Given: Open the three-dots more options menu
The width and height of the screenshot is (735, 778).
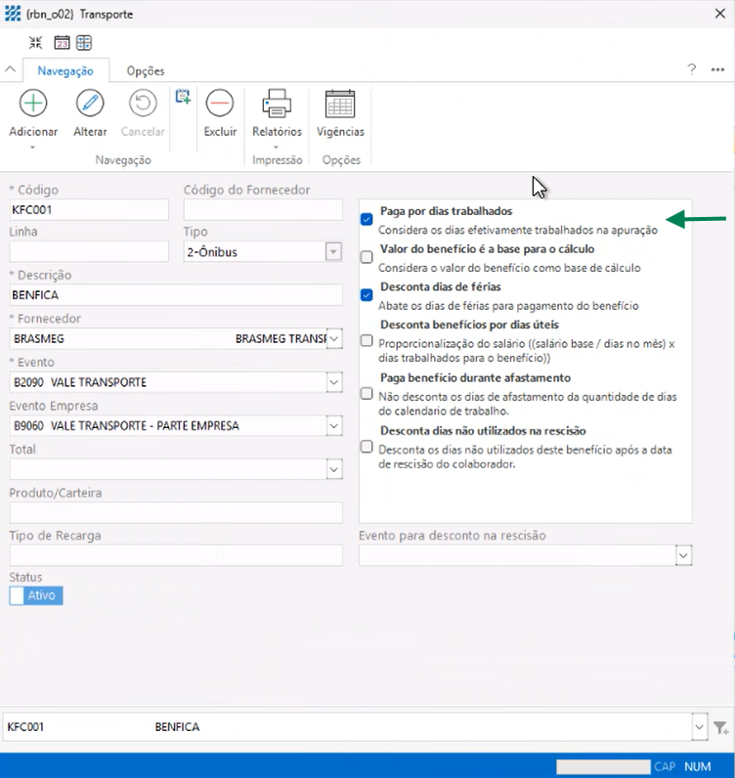Looking at the screenshot, I should (x=717, y=69).
